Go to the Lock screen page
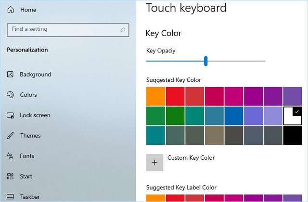The height and width of the screenshot is (202, 308). click(35, 115)
